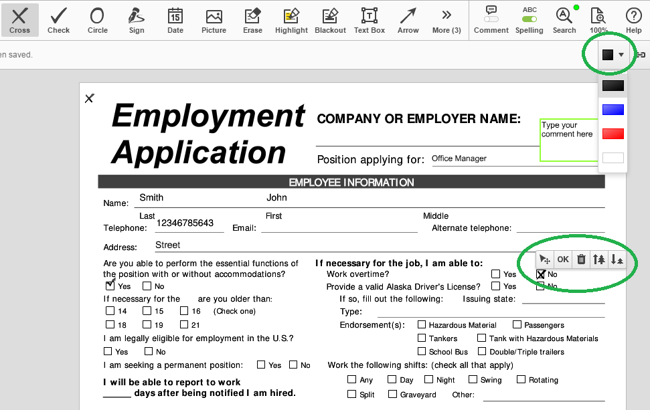Tick the Graveyard shift checkbox
The image size is (650, 410).
(x=392, y=394)
